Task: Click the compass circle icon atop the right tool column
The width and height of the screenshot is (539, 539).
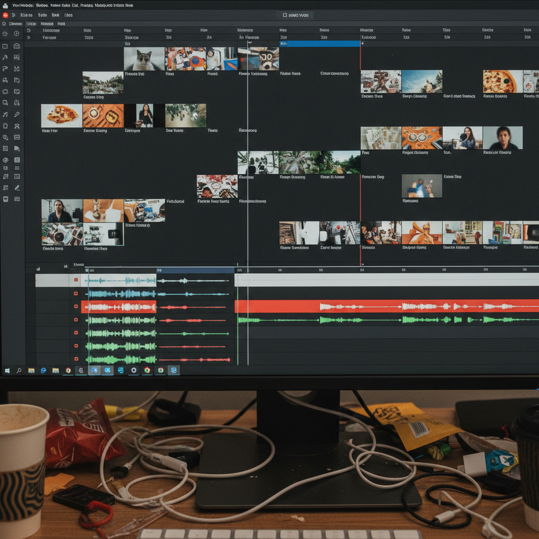Action: click(x=16, y=33)
